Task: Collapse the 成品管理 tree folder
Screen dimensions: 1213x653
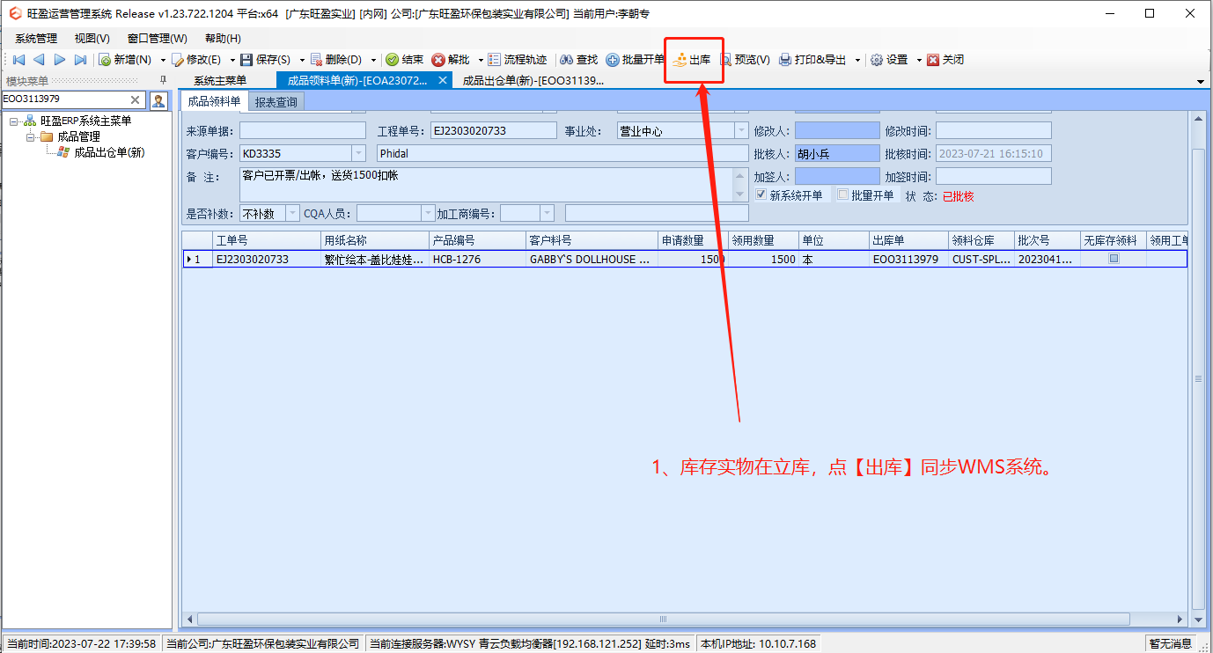Action: (31, 136)
